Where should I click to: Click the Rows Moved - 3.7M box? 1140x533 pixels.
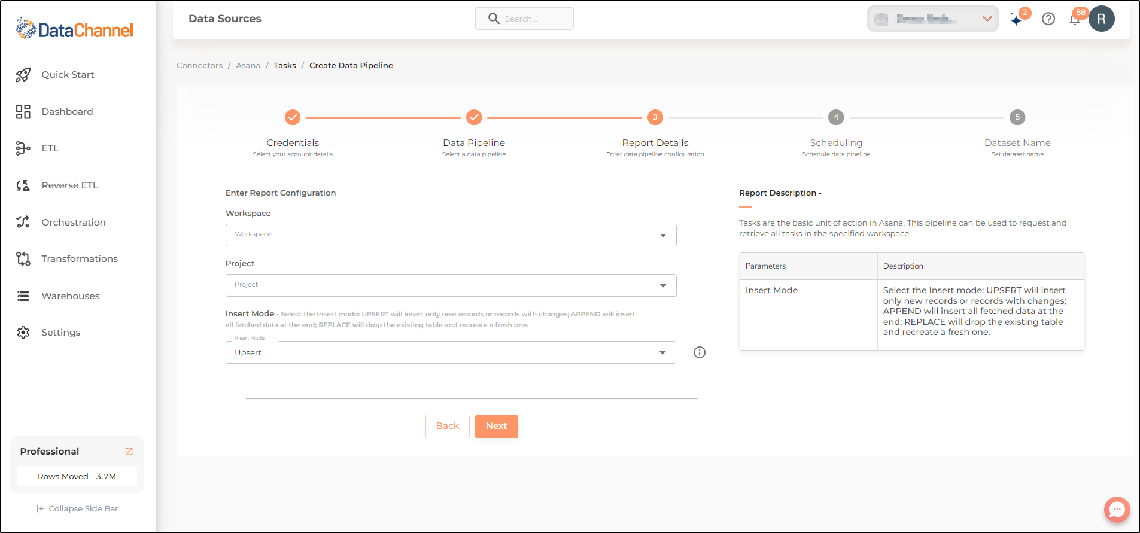(77, 477)
